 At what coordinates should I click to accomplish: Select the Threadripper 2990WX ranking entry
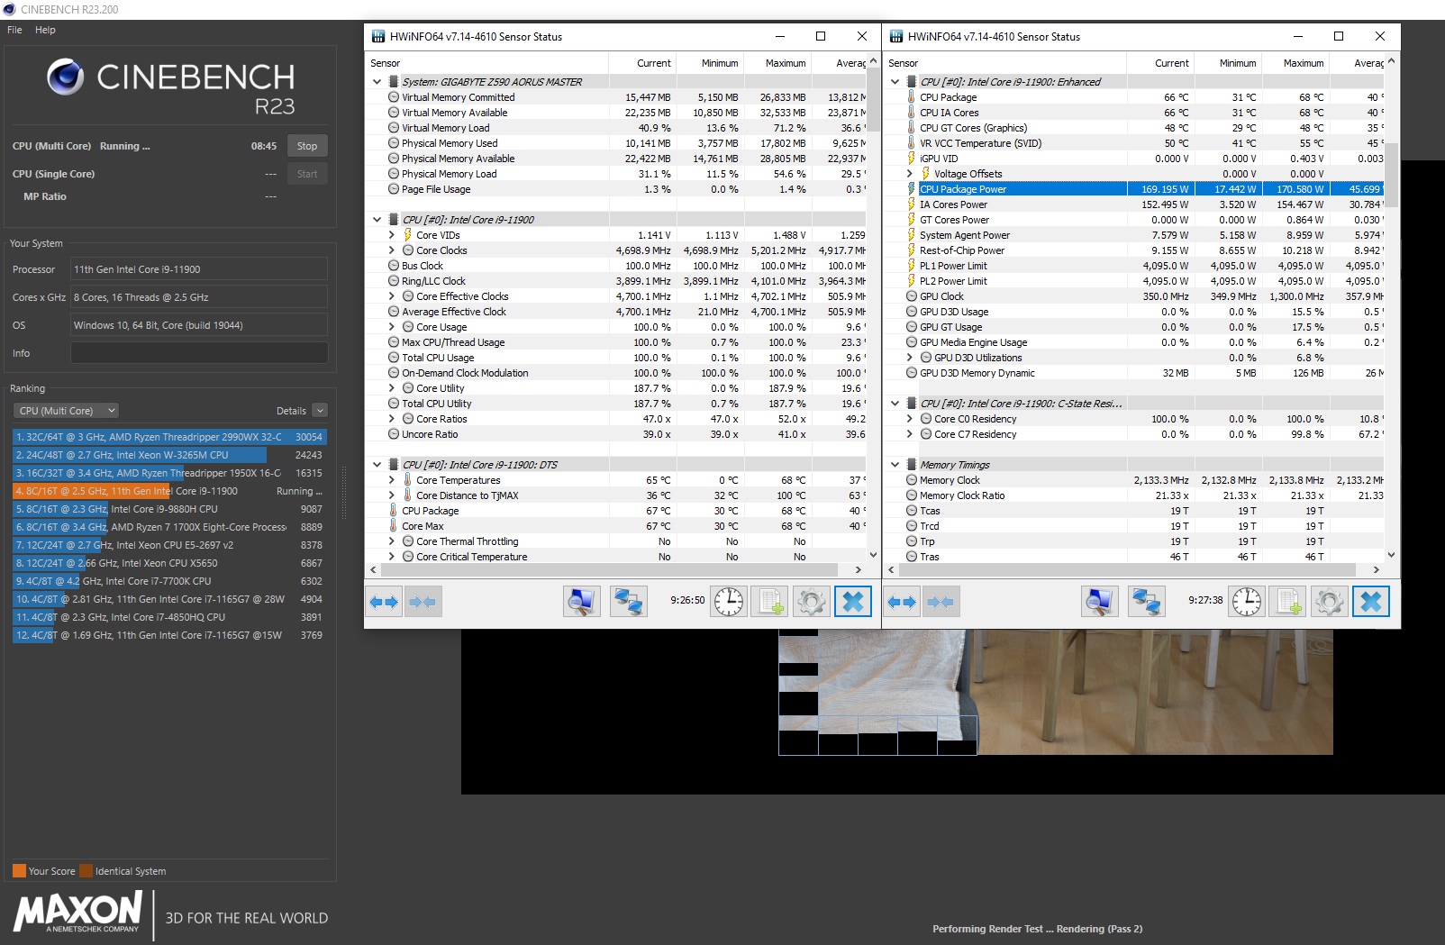point(169,437)
